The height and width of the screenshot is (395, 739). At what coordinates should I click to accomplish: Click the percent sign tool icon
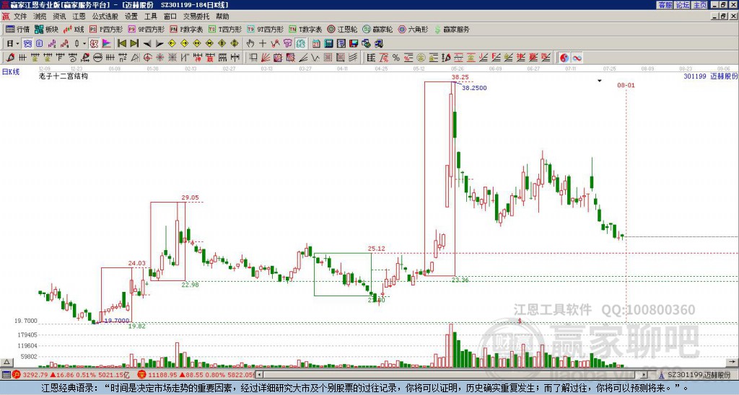coord(396,58)
